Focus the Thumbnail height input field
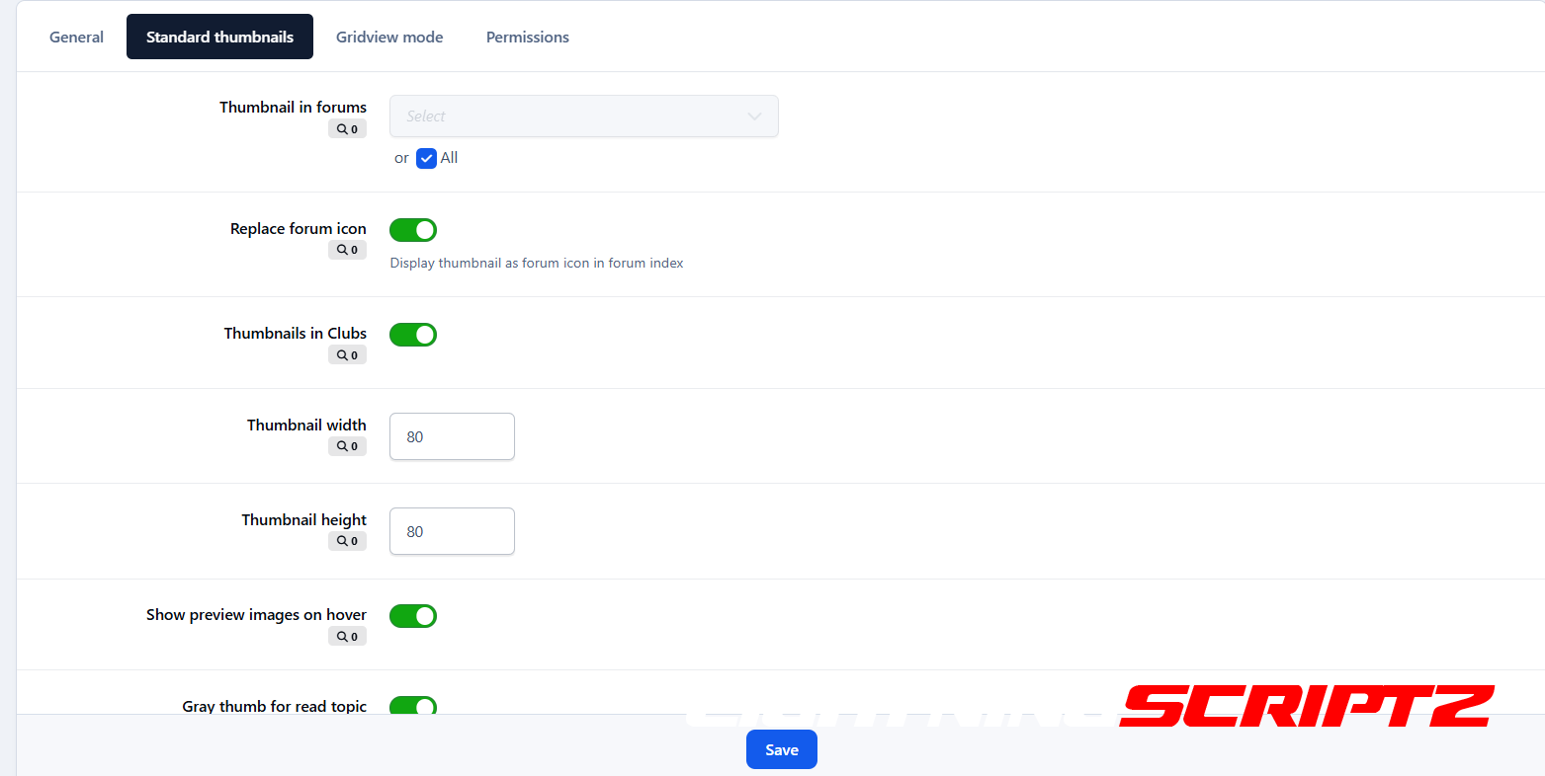 pos(452,531)
